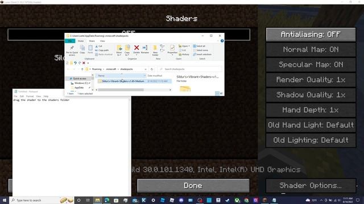Viewport: 364px width, 204px height.
Task: Click Select none in Explorer ribbon
Action: click(x=200, y=50)
